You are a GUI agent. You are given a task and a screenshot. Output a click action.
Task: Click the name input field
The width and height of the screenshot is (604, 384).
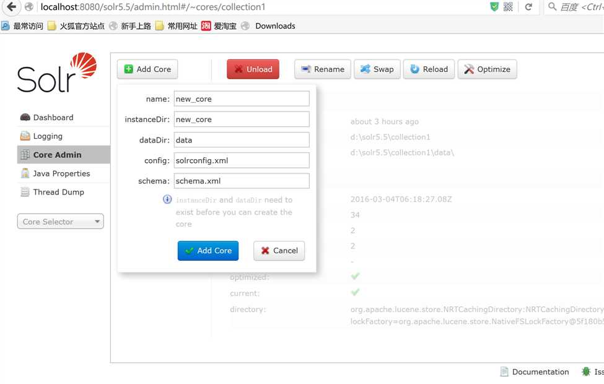[x=242, y=98]
